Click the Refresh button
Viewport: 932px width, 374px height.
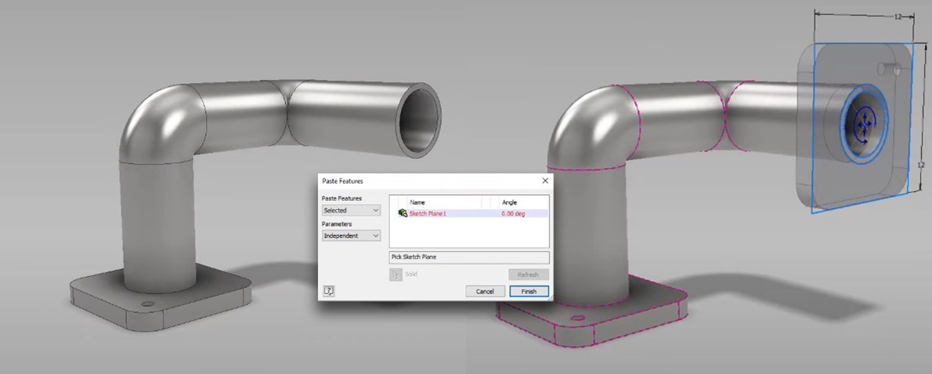tap(528, 275)
